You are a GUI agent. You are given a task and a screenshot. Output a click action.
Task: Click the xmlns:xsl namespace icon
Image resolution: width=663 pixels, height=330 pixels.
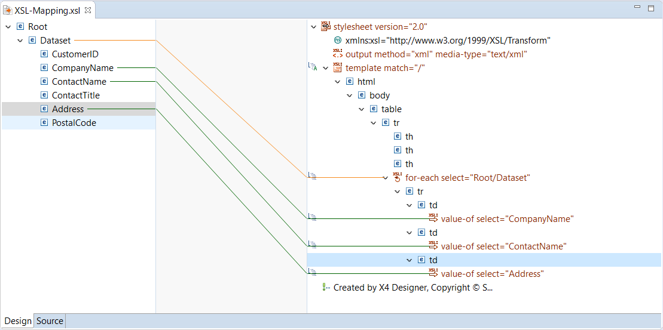tap(338, 40)
